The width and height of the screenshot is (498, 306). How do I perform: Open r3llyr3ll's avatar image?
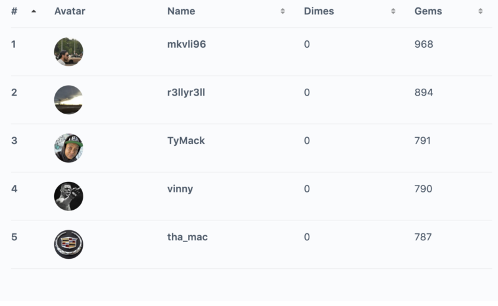click(x=68, y=100)
